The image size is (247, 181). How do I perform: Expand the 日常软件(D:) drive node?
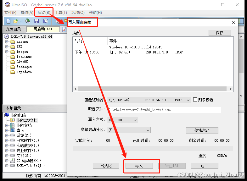[7, 140]
